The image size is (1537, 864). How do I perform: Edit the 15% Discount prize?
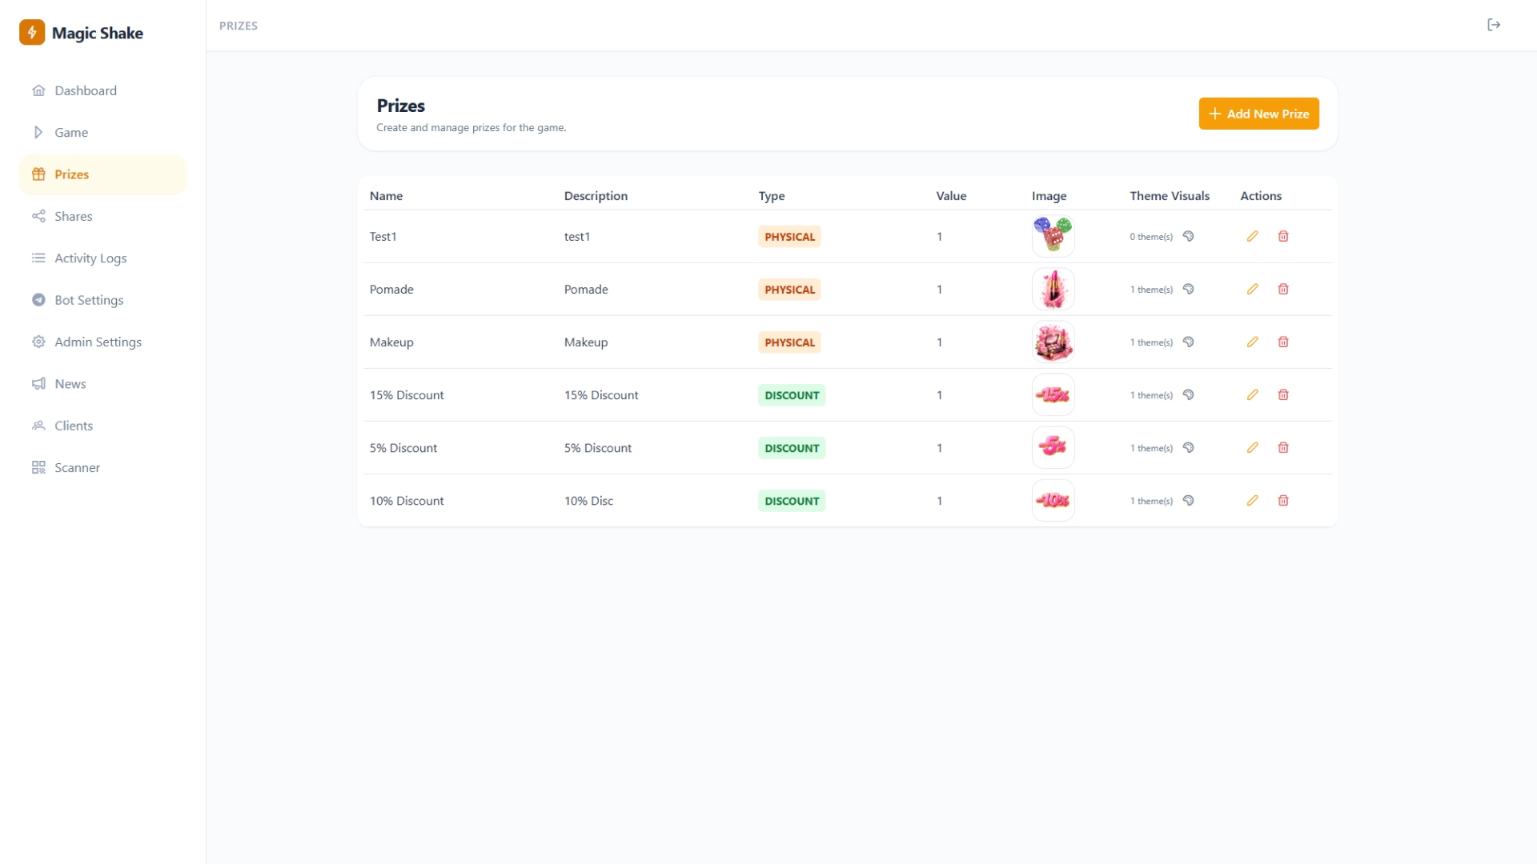coord(1253,395)
